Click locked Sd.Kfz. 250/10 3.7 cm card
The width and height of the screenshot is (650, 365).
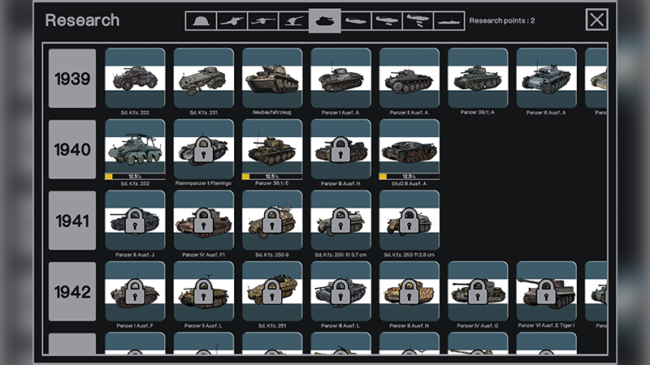point(340,221)
